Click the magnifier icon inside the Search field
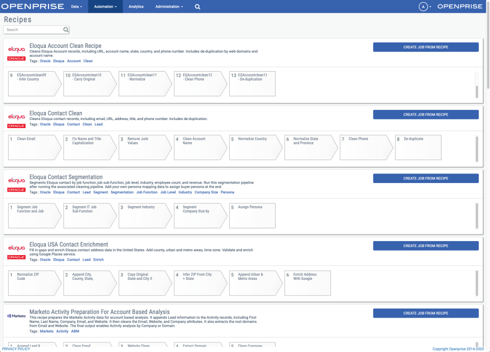490x352 pixels. click(x=66, y=29)
